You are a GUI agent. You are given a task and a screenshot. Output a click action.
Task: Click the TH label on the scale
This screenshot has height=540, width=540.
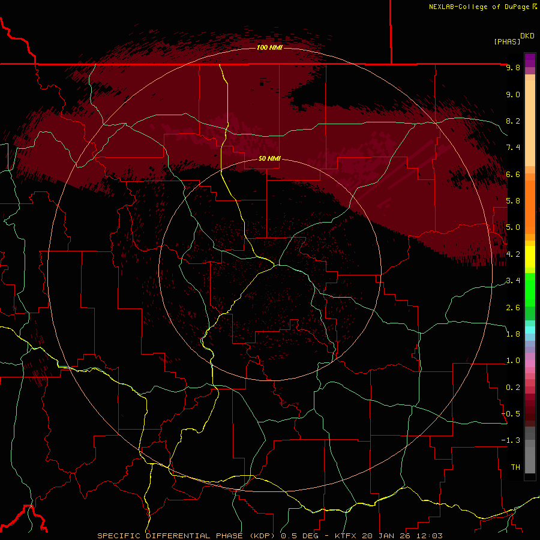[x=515, y=467]
